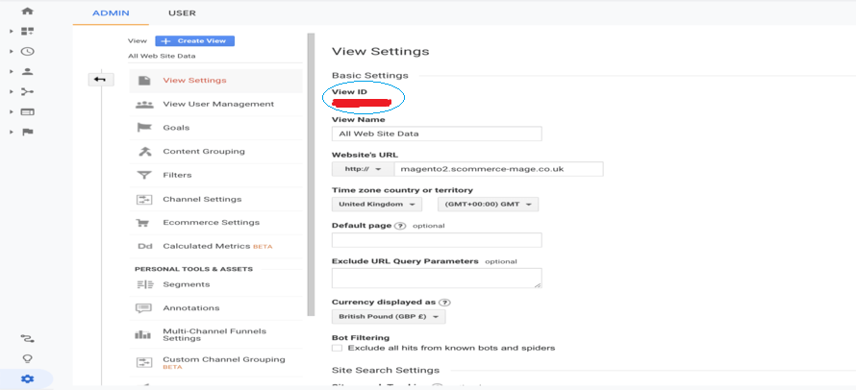The image size is (856, 390).
Task: Open the Attribution path icon near the sidebar bottom
Action: click(x=27, y=339)
